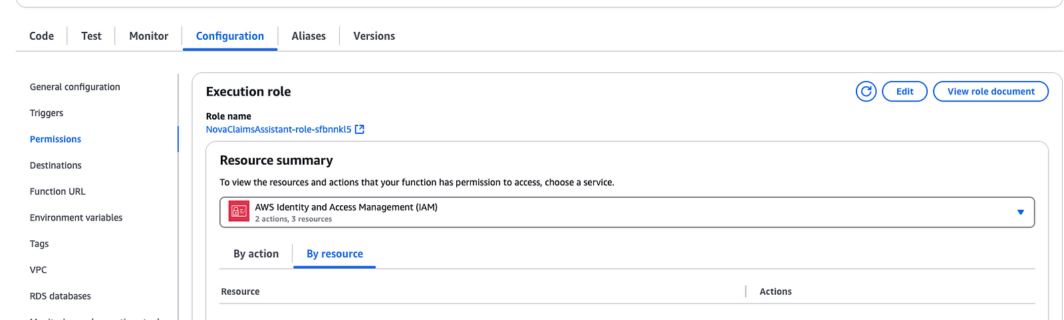Switch to the Code tab

pos(42,36)
